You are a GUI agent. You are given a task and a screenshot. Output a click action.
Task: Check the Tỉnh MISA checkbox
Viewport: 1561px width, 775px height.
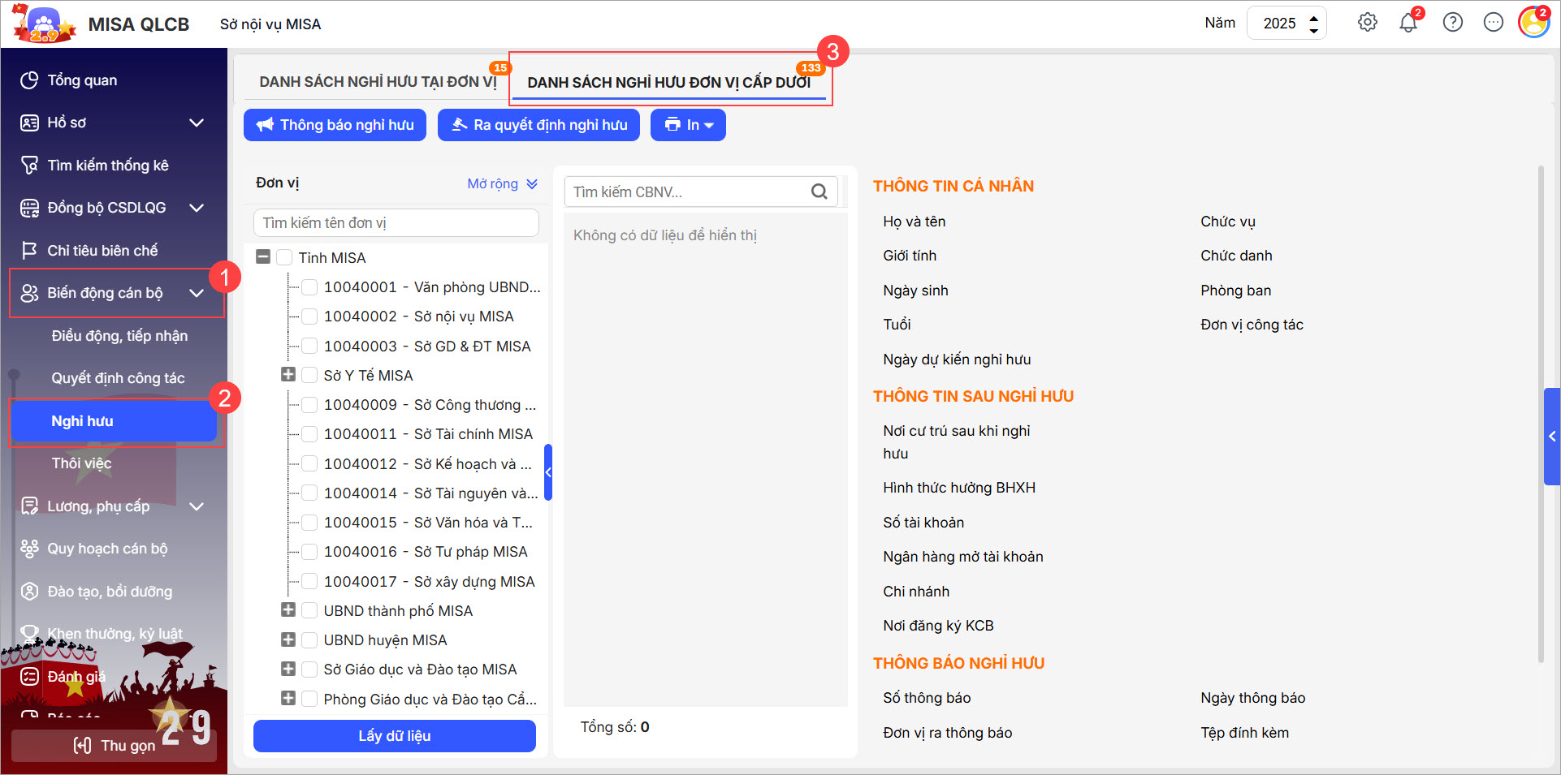click(284, 257)
